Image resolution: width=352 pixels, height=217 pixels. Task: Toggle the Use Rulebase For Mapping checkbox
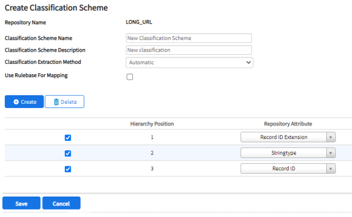[x=130, y=77]
